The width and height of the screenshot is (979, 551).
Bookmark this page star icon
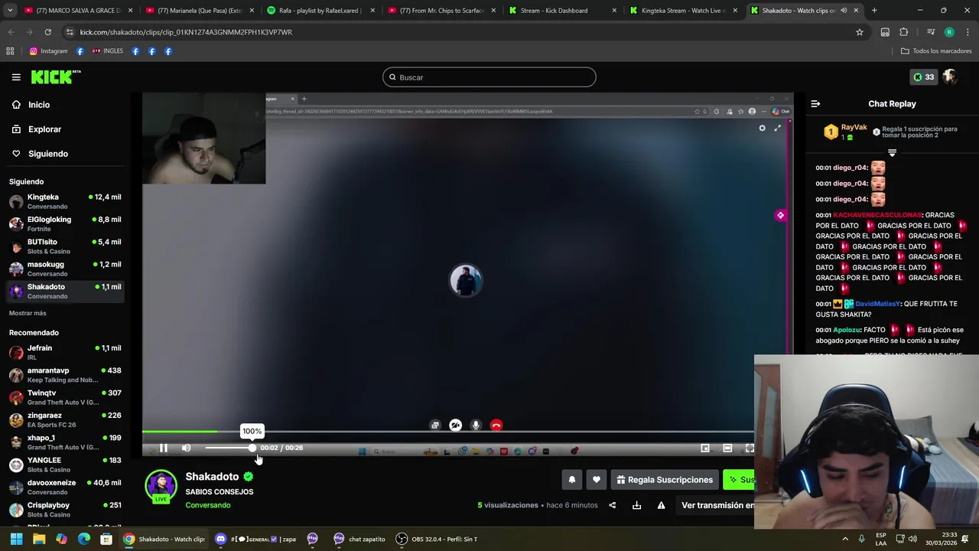[x=860, y=32]
